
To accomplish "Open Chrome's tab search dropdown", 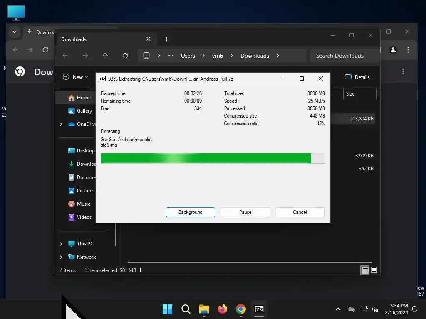I will pyautogui.click(x=15, y=32).
